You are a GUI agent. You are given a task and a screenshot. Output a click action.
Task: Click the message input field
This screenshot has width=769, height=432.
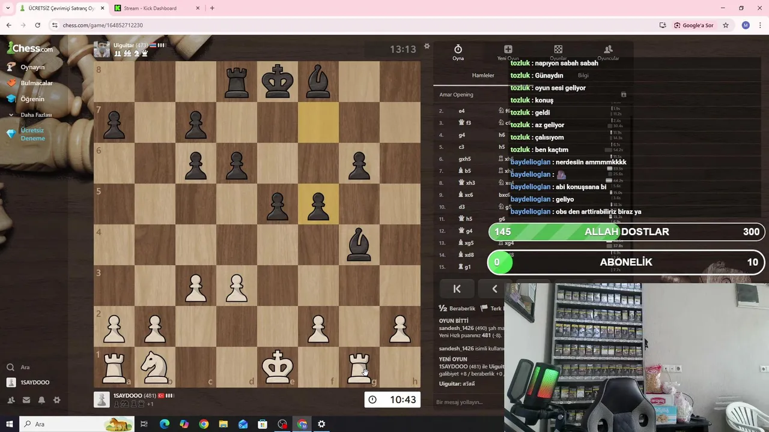(x=469, y=402)
